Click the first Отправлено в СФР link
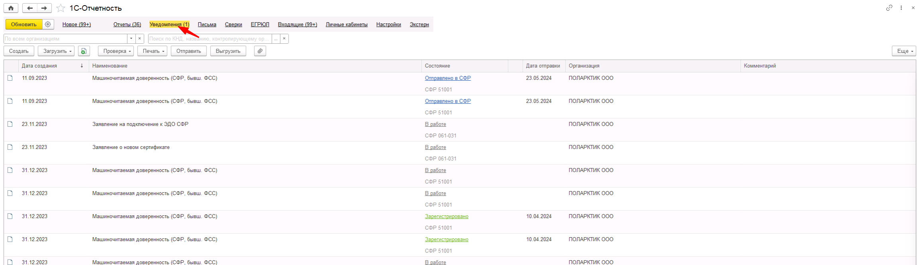The height and width of the screenshot is (265, 917). (x=448, y=78)
